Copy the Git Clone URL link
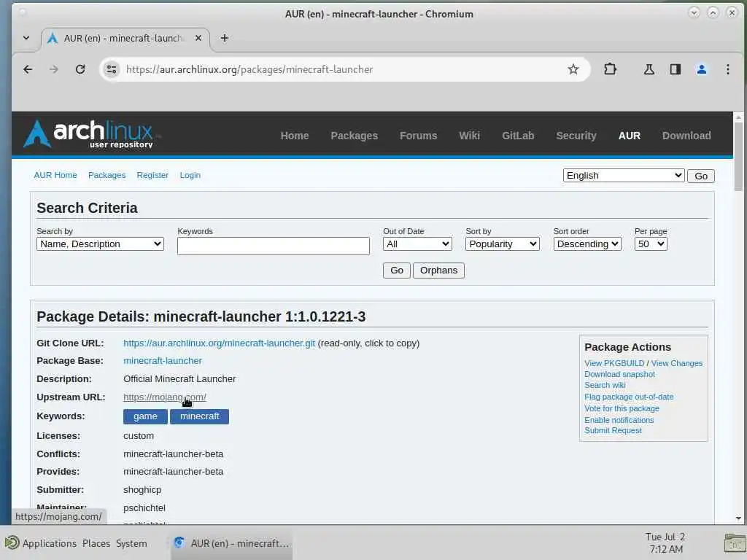This screenshot has height=560, width=747. coord(219,343)
